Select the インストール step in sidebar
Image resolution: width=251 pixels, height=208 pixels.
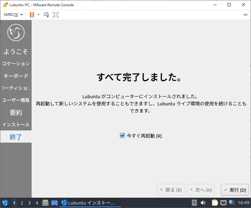[x=16, y=124]
